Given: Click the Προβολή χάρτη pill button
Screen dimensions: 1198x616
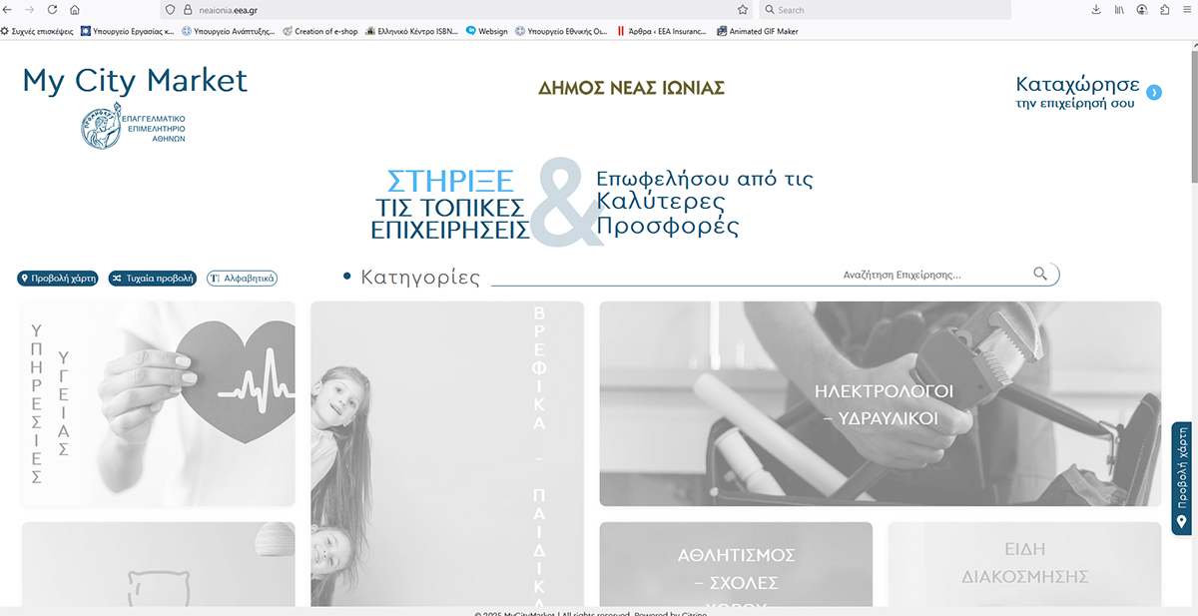Looking at the screenshot, I should [x=58, y=279].
